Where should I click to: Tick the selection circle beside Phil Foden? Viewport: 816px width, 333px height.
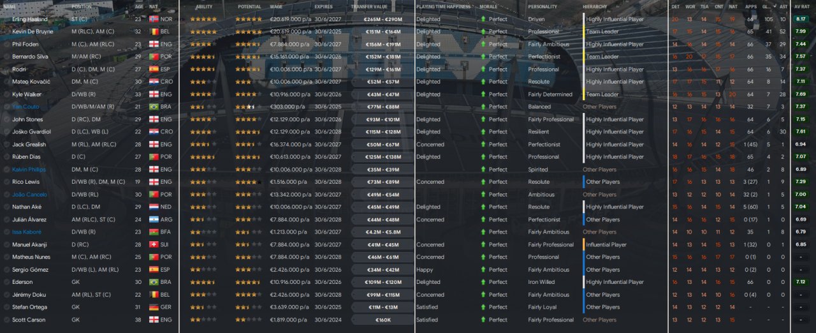[6, 44]
